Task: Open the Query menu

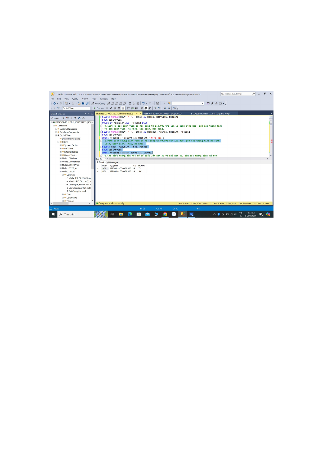Action: pos(75,99)
